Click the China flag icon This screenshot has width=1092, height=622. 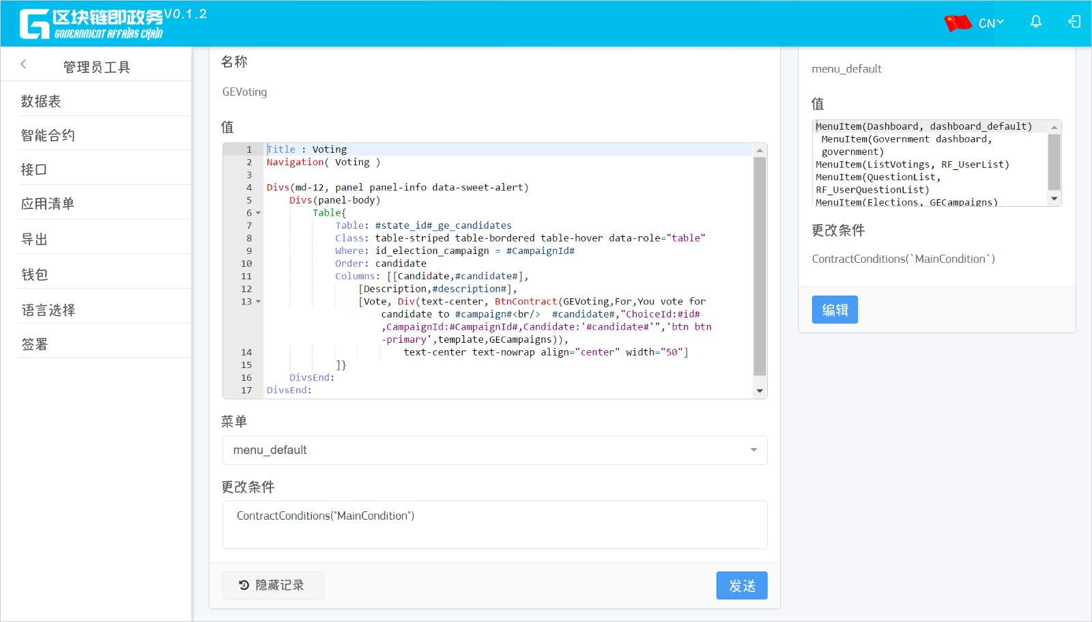coord(958,23)
